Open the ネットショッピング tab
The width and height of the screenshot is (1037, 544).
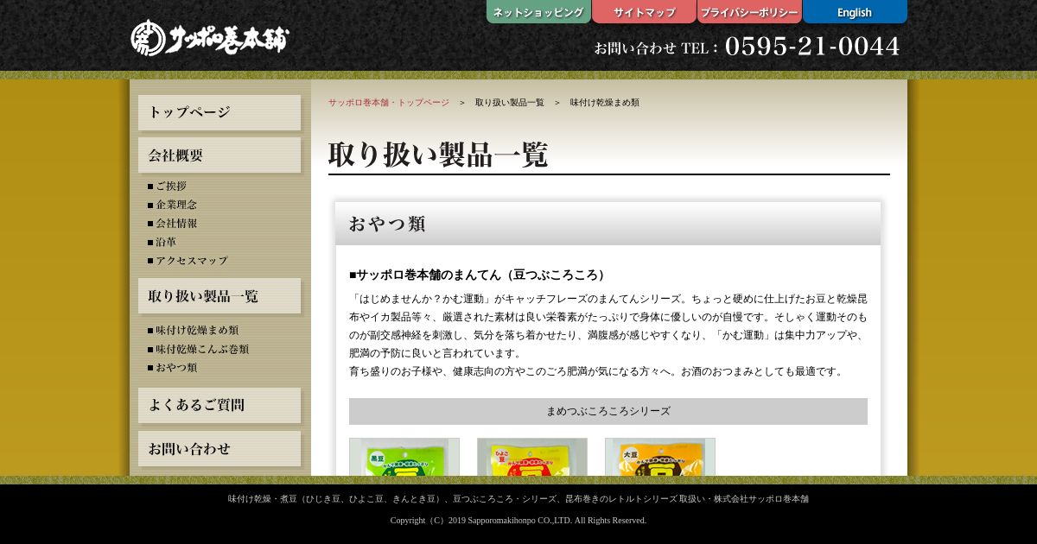538,12
